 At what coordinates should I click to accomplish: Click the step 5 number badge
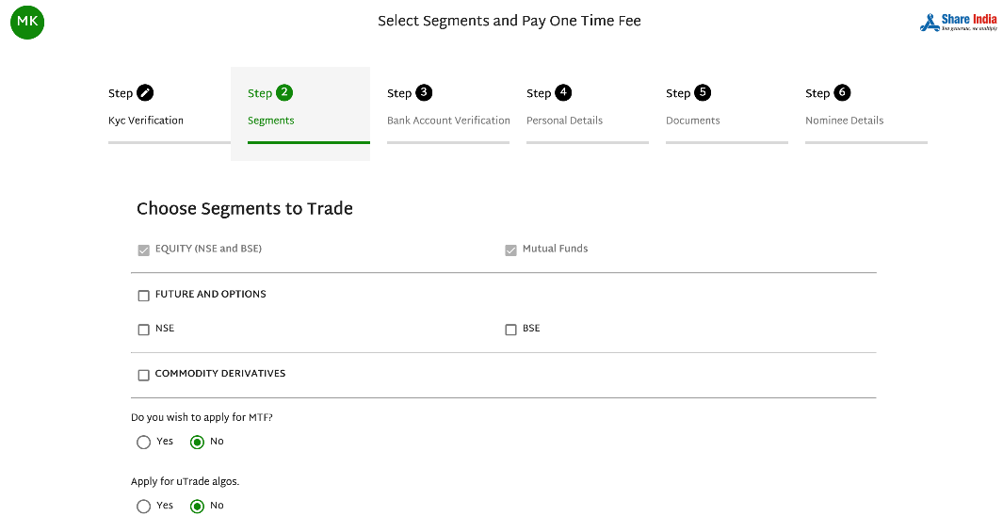[703, 92]
